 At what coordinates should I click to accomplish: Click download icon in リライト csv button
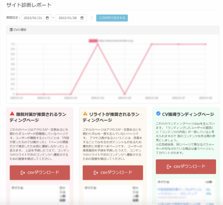click(96, 173)
